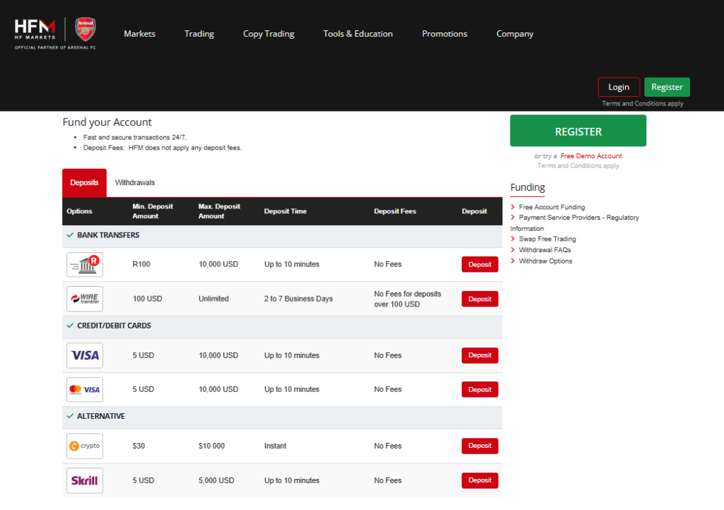Click arrow beside Free Account Funding
This screenshot has height=510, width=724.
point(513,207)
